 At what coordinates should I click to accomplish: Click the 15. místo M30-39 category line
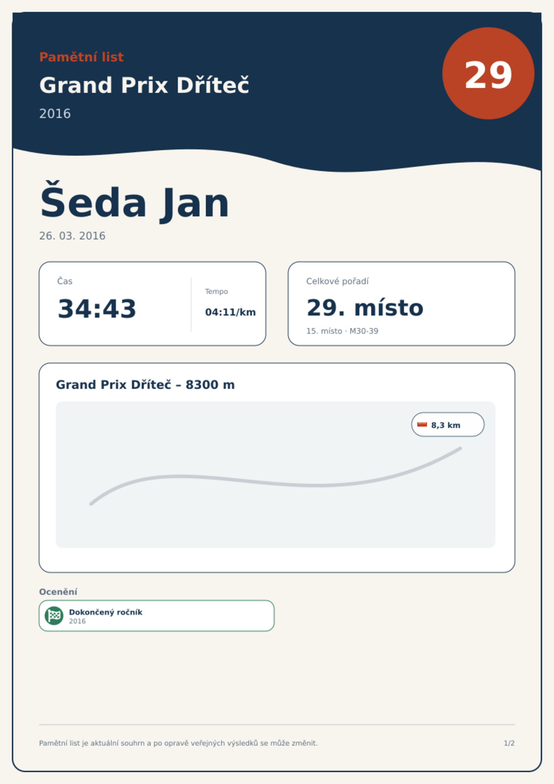pos(342,331)
